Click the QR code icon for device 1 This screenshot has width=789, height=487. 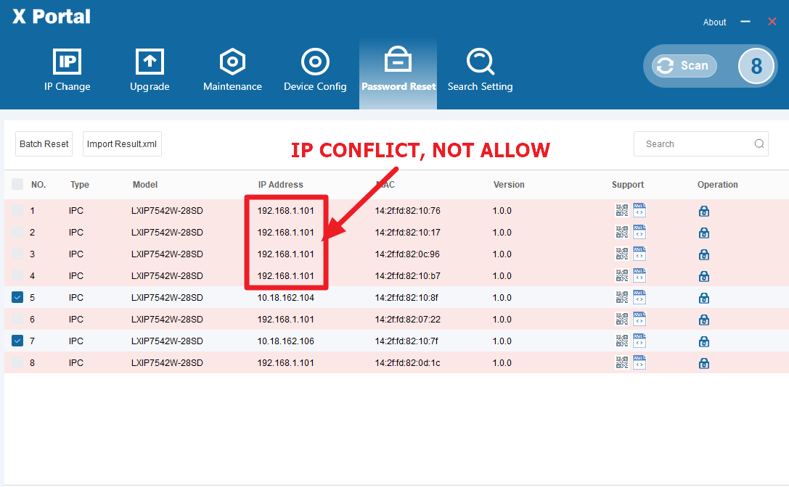622,211
